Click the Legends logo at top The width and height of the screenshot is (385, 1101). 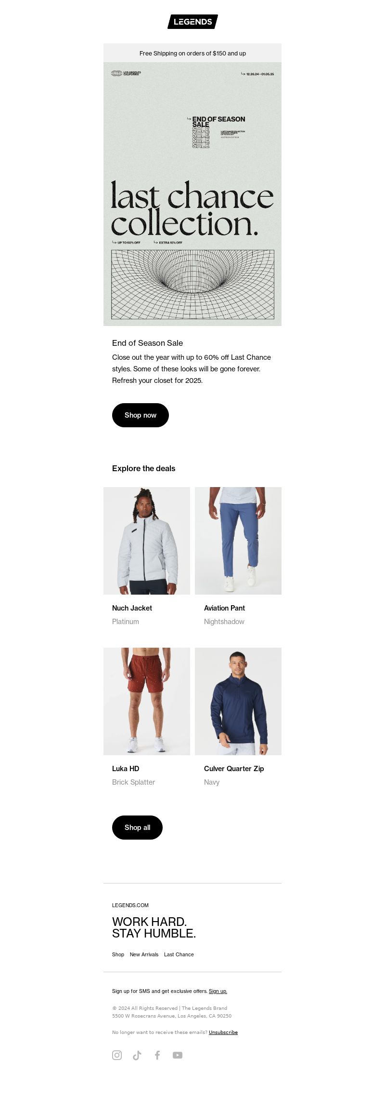coord(192,22)
